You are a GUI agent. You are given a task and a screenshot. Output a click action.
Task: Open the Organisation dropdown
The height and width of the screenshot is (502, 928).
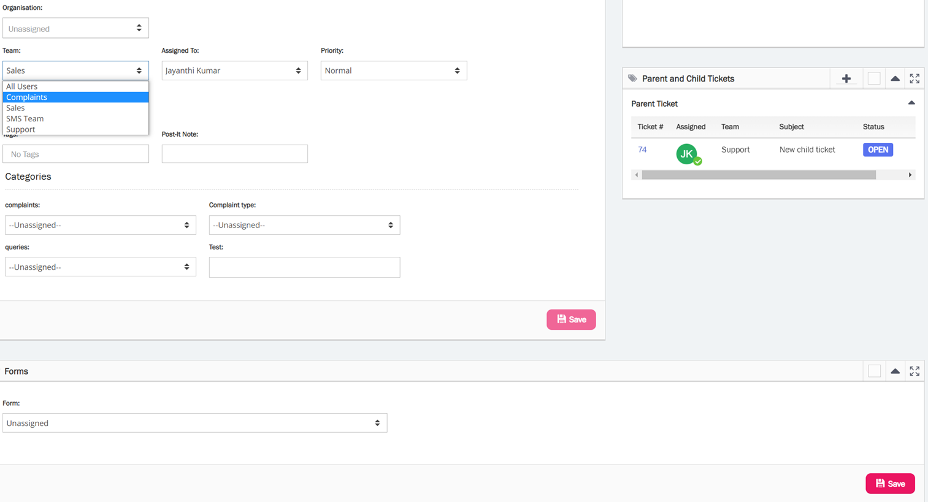tap(75, 28)
